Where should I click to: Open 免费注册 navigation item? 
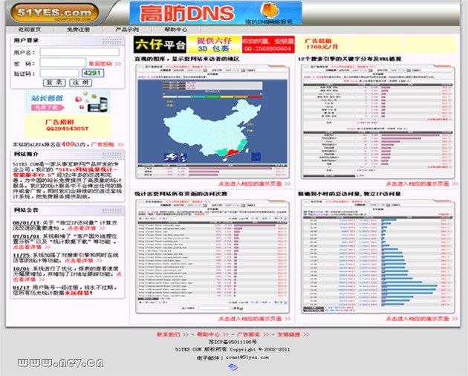78,30
